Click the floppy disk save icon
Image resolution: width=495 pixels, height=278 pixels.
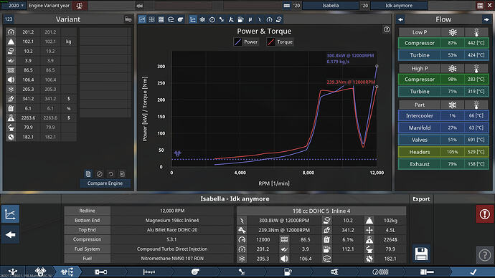[421, 254]
